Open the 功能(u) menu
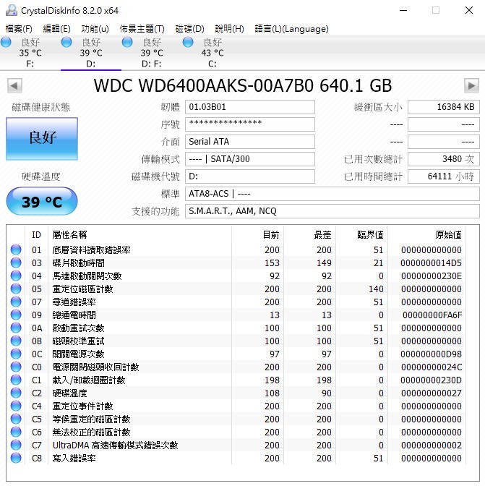Image resolution: width=485 pixels, height=486 pixels. 95,29
